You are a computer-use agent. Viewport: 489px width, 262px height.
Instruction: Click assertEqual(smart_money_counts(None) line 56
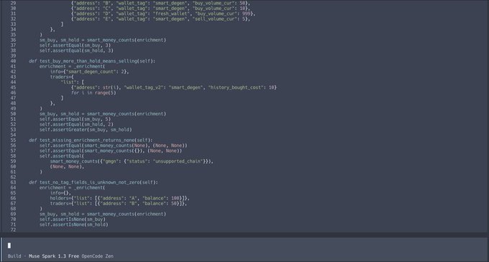tap(113, 145)
